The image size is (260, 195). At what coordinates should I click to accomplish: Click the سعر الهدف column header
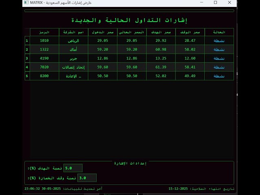[161, 32]
